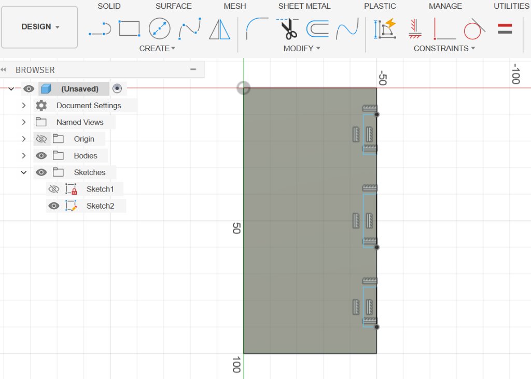Viewport: 531px width, 379px height.
Task: Expand the Bodies node
Action: [x=24, y=155]
